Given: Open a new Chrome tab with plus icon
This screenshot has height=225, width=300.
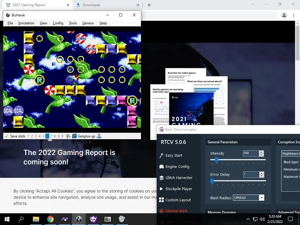Looking at the screenshot, I should [x=149, y=5].
